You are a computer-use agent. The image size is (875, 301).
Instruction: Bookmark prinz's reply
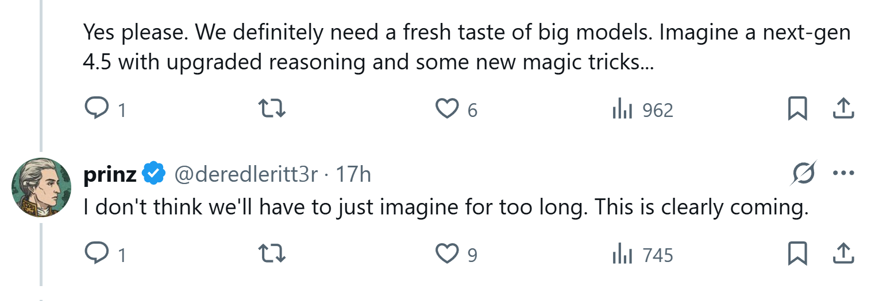pyautogui.click(x=797, y=253)
